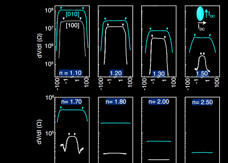Click left cyan triangle marker in n=1.70 panel
This screenshot has height=163, width=228.
pyautogui.click(x=61, y=107)
